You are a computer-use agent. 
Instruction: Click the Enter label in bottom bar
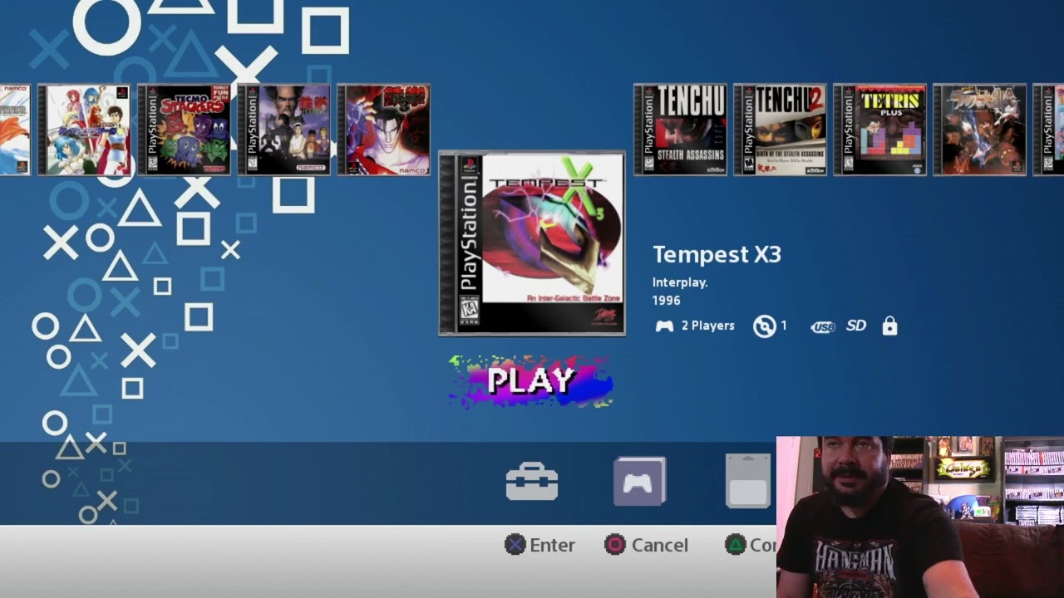tap(552, 545)
